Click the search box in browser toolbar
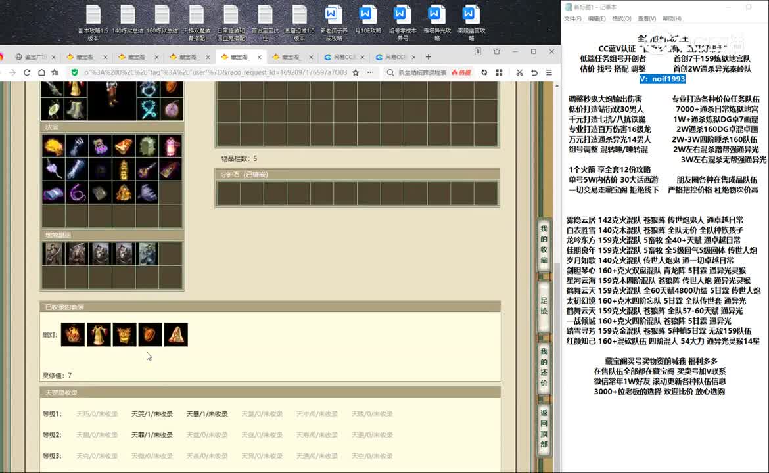Screen dimensions: 769x473 422,72
